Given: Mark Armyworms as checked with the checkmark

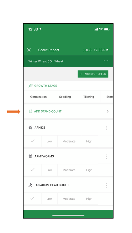Looking at the screenshot, I should pyautogui.click(x=32, y=169).
